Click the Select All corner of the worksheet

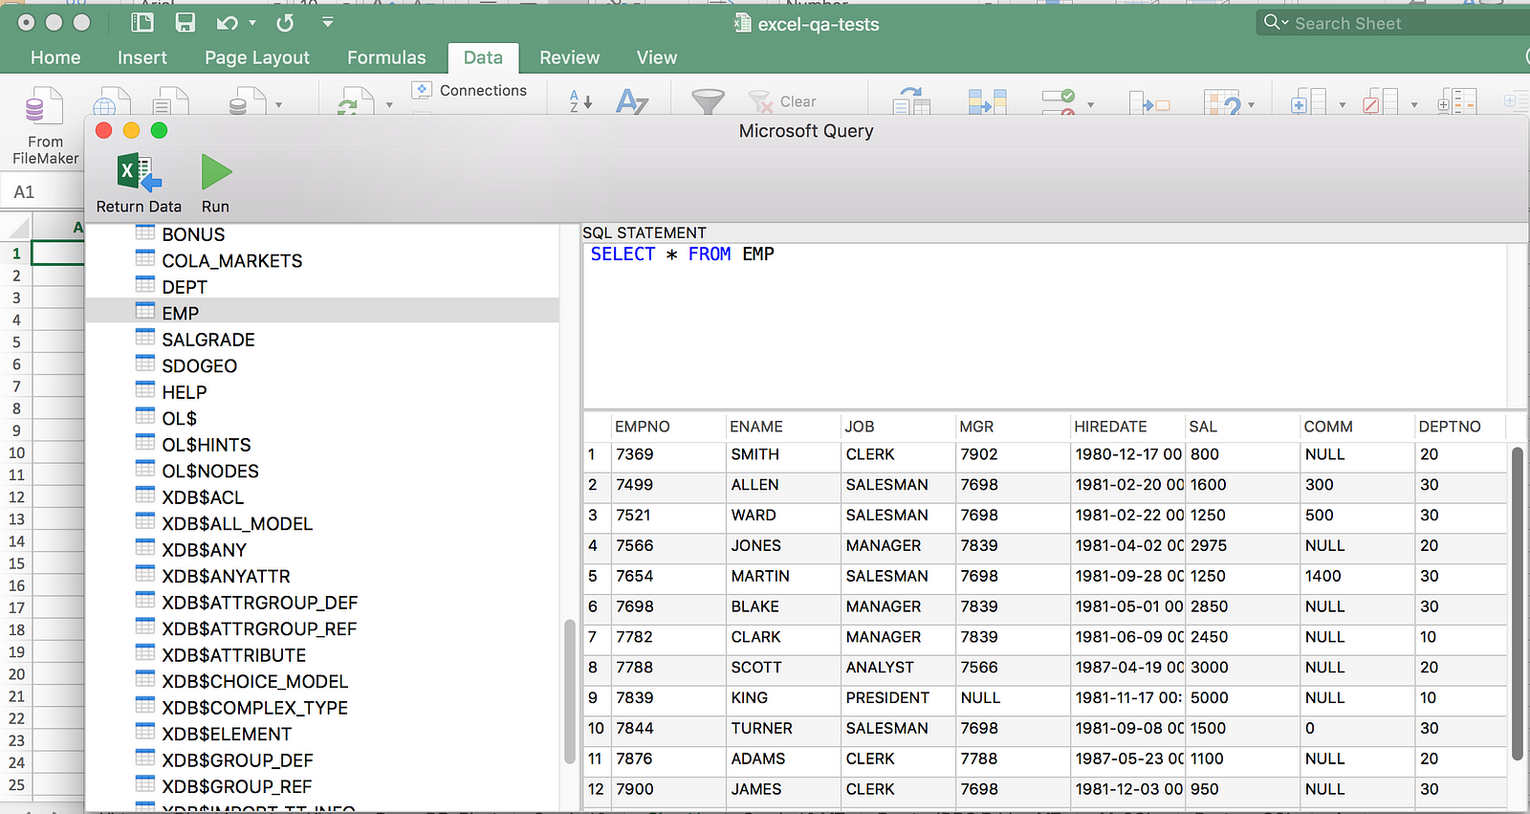[16, 228]
